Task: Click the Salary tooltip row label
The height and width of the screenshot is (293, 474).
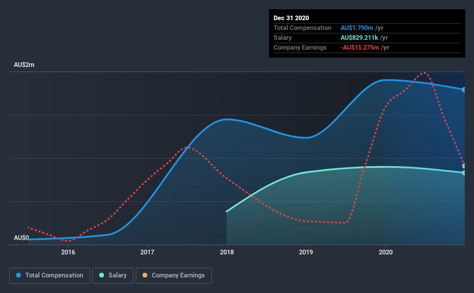Action: [283, 37]
